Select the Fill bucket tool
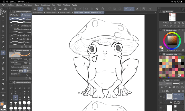 pos(3,95)
